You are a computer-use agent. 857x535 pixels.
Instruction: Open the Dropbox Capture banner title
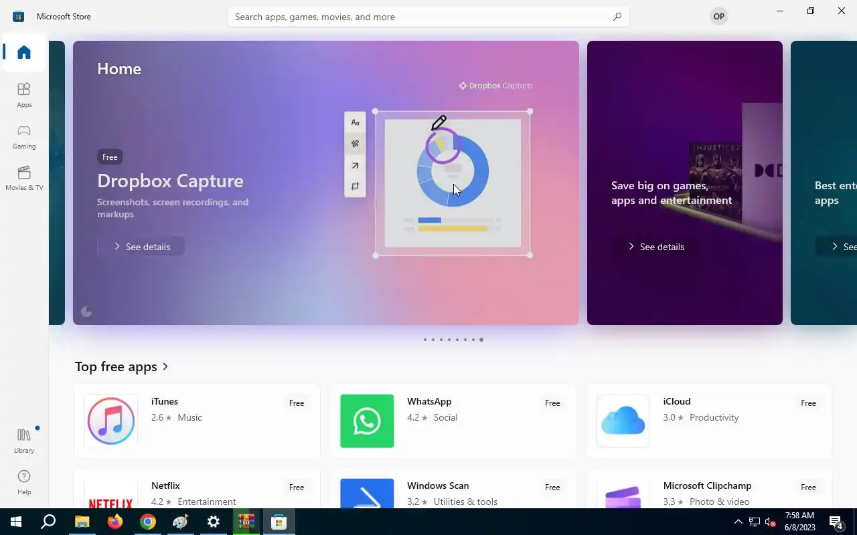point(170,181)
